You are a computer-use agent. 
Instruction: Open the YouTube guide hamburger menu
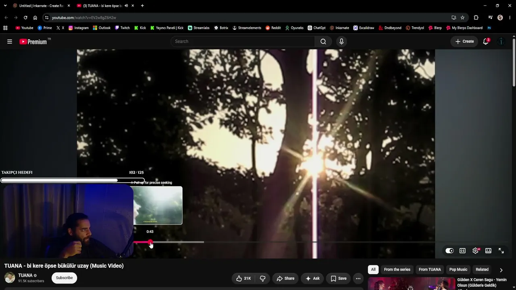(x=10, y=41)
